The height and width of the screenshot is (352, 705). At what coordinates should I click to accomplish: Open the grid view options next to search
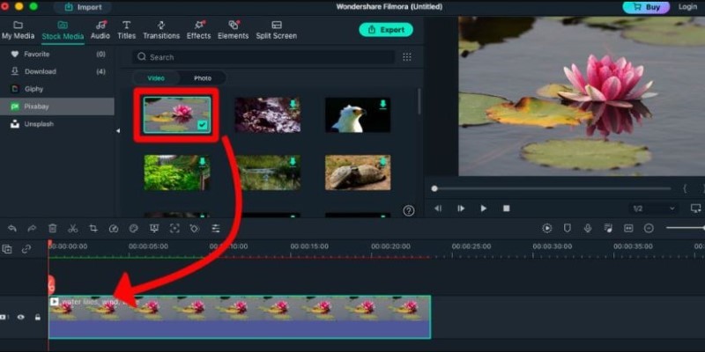(406, 57)
